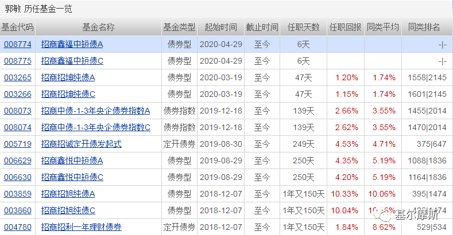Click the 任职回报 column header
This screenshot has width=453, height=235.
click(x=346, y=27)
